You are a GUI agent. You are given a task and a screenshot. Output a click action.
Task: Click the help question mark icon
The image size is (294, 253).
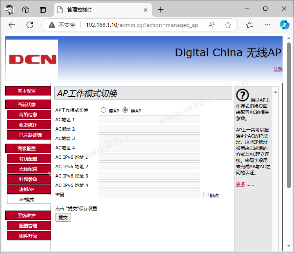(243, 95)
